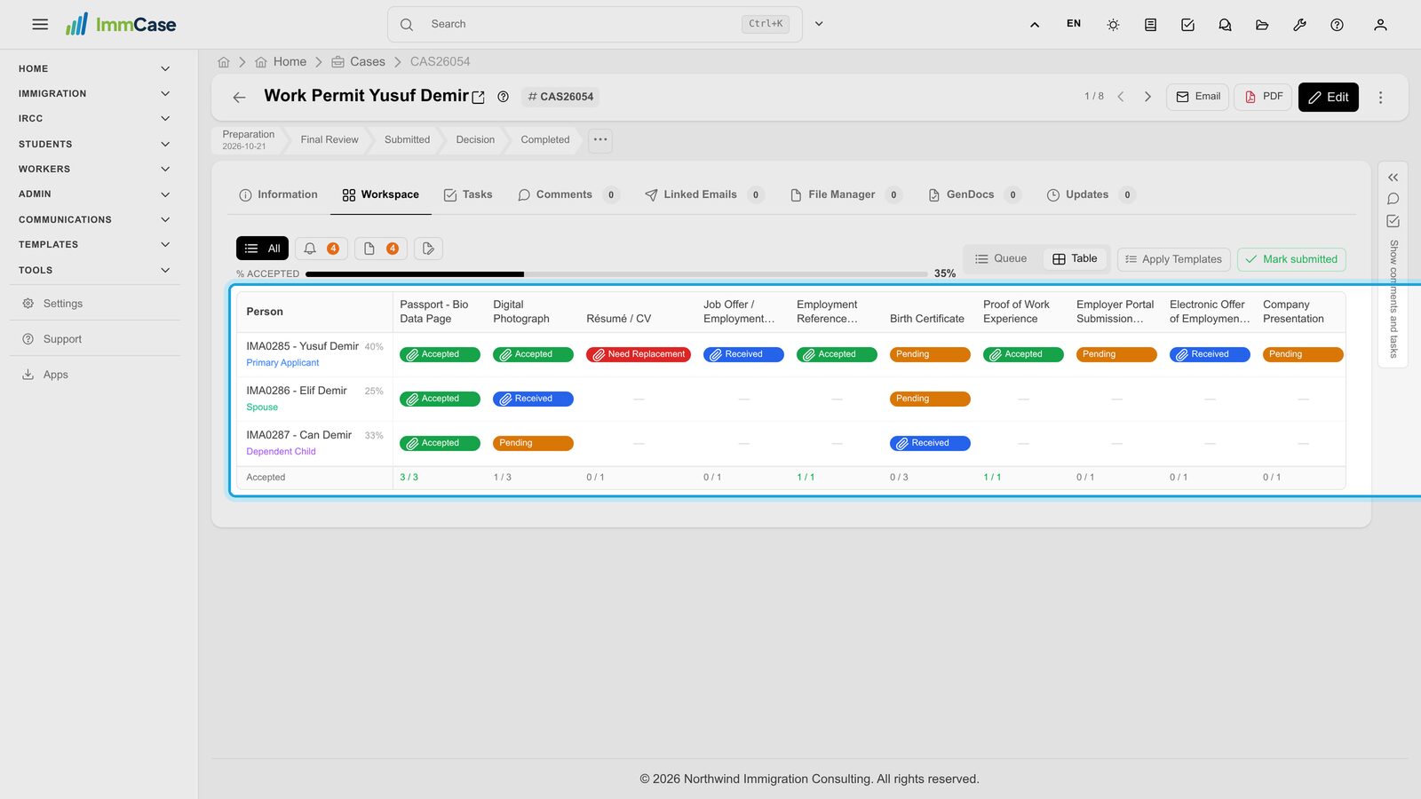The width and height of the screenshot is (1421, 799).
Task: Click the Need Replacement status for Résumé / CV
Action: tap(639, 354)
